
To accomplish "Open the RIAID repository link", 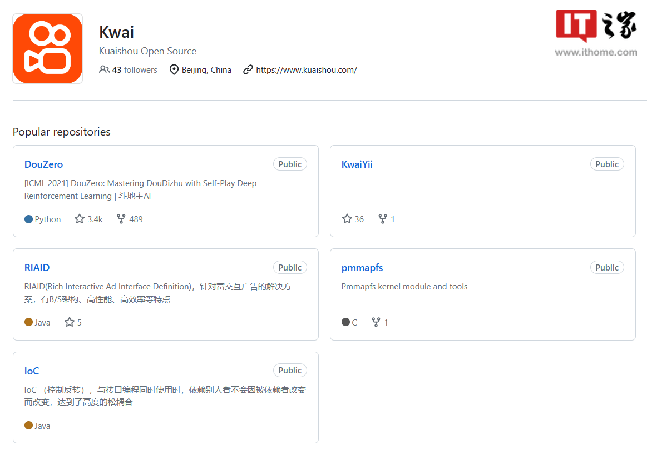I will tap(37, 268).
